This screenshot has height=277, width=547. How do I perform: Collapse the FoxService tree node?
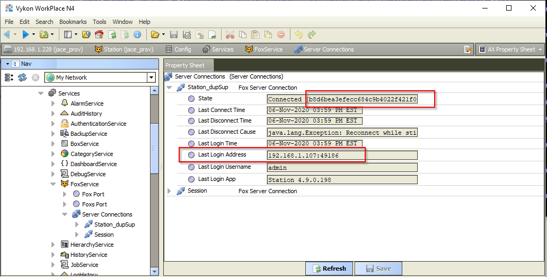53,184
